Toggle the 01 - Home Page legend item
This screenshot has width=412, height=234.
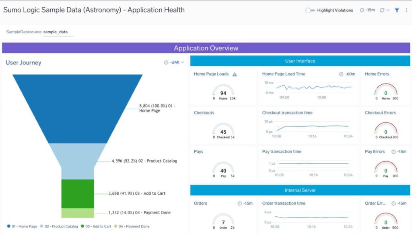click(23, 226)
